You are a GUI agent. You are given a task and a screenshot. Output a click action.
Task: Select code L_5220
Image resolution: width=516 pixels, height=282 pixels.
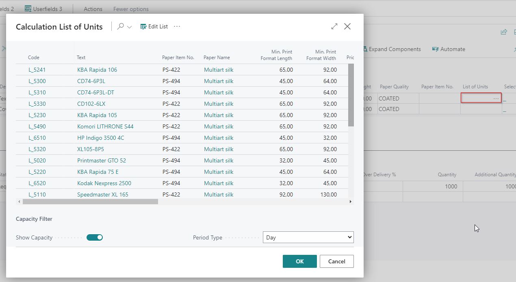(37, 172)
